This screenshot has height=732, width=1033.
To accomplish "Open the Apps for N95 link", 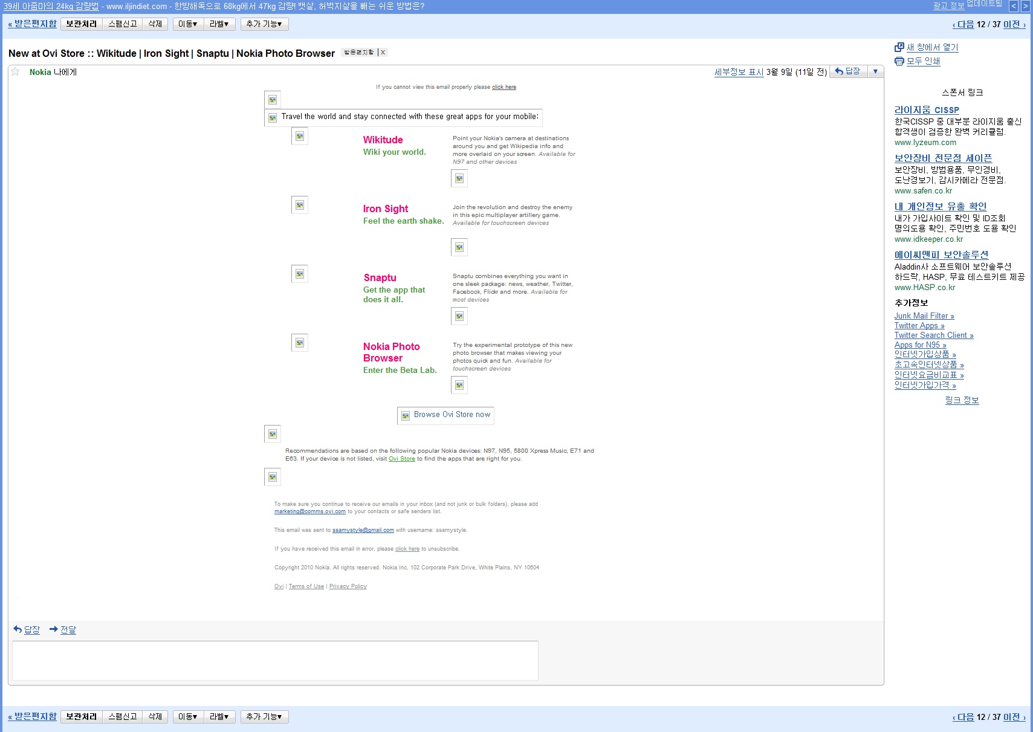I will (921, 345).
